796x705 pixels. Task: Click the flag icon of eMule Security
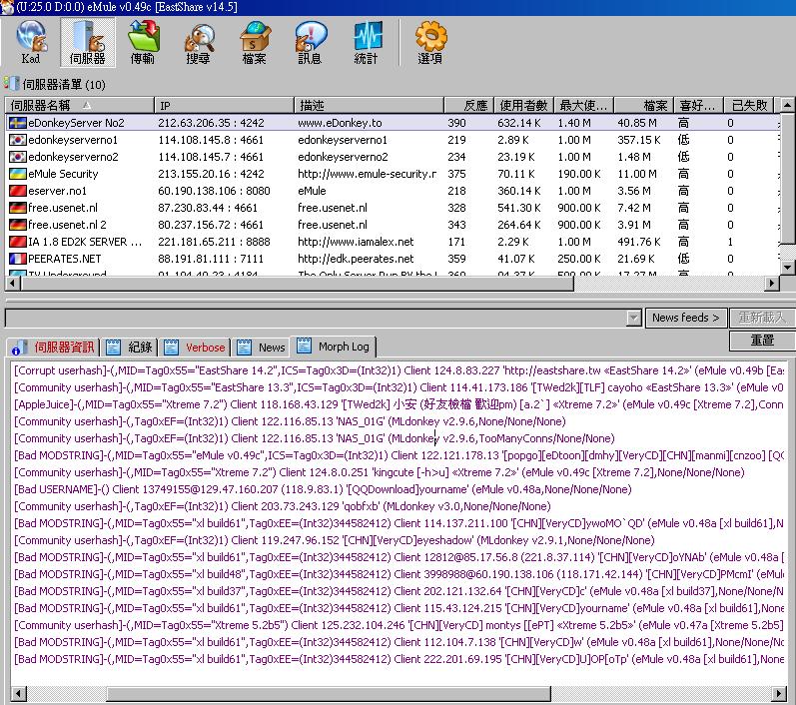pos(18,174)
